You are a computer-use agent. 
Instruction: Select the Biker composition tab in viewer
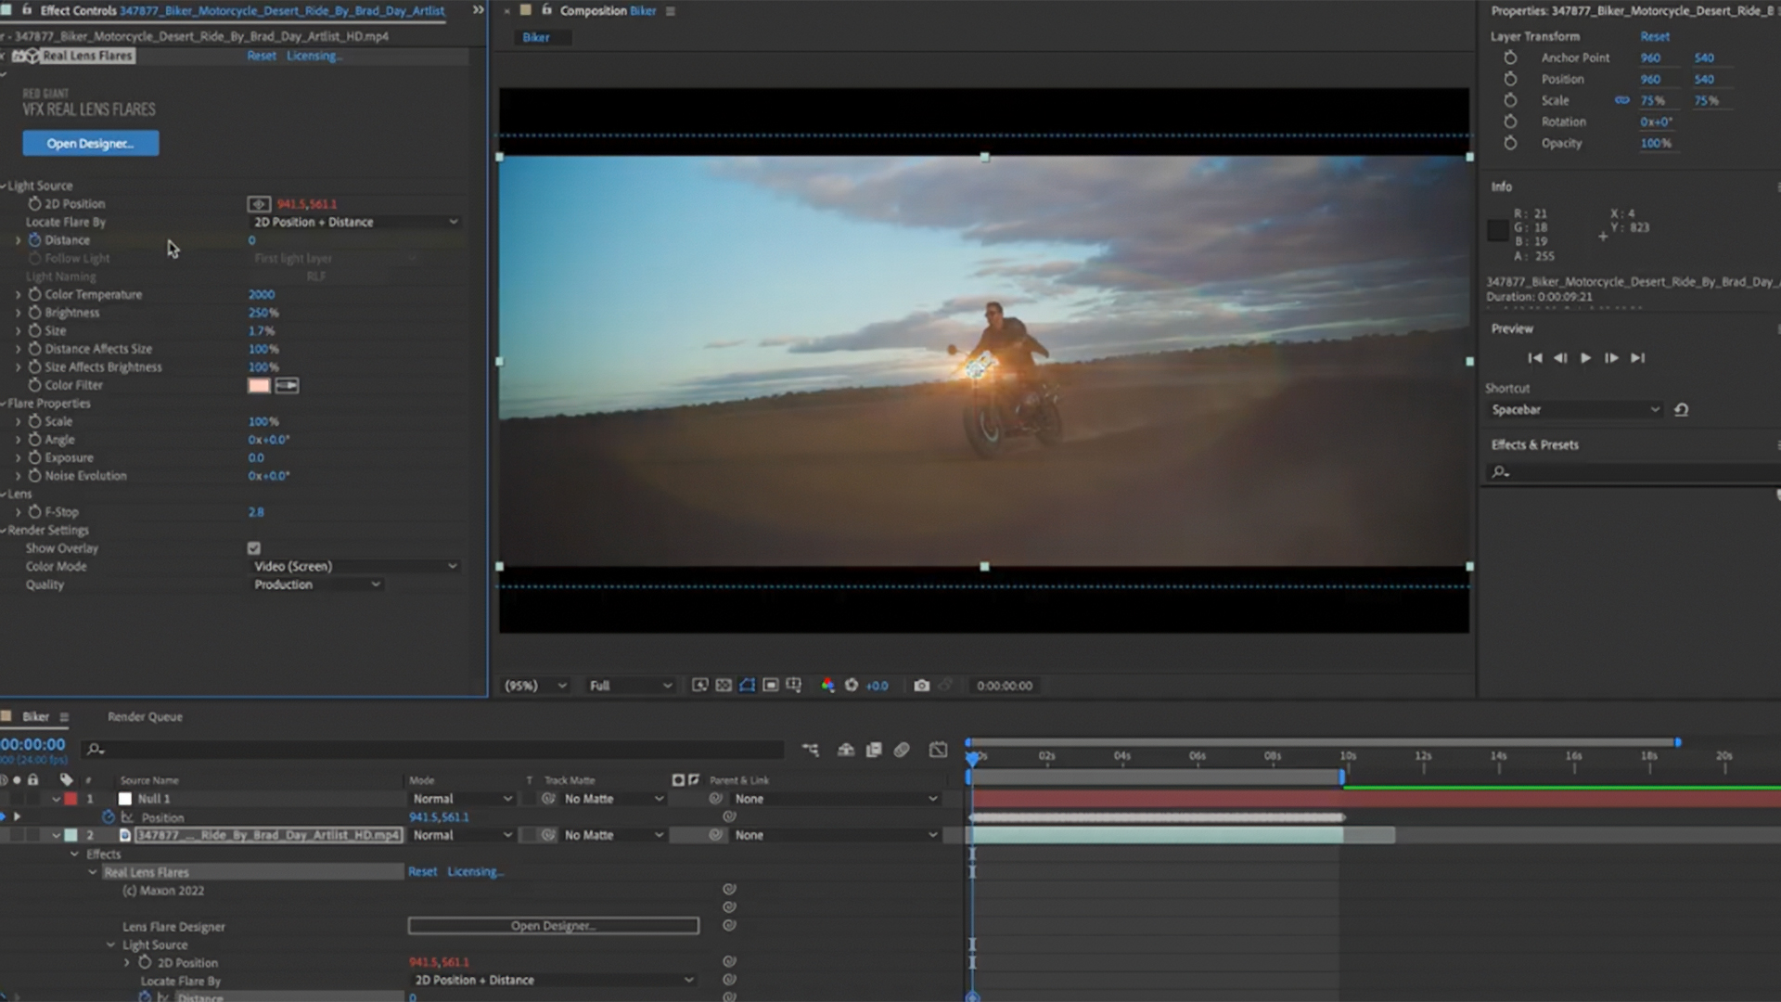536,37
